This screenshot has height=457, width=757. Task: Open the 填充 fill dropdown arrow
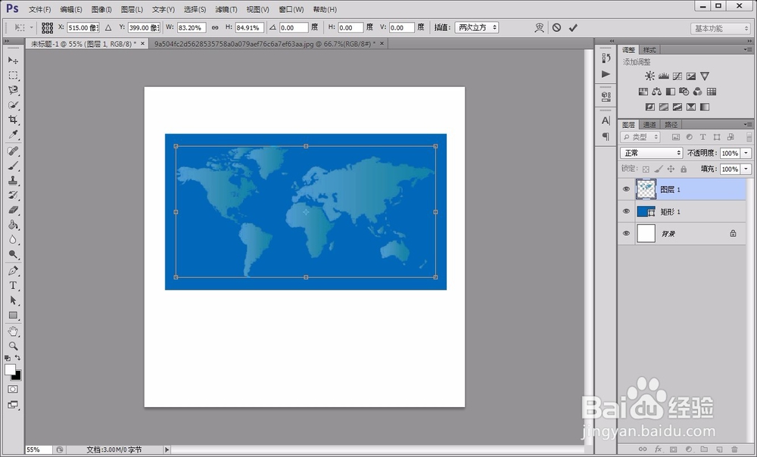pyautogui.click(x=746, y=169)
